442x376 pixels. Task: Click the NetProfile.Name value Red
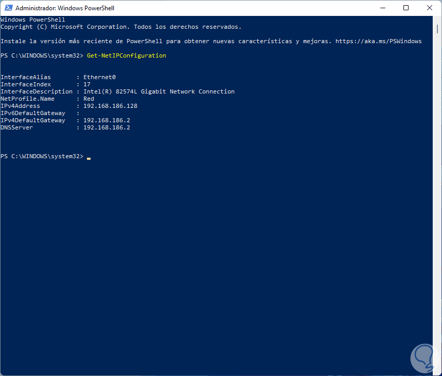coord(89,99)
